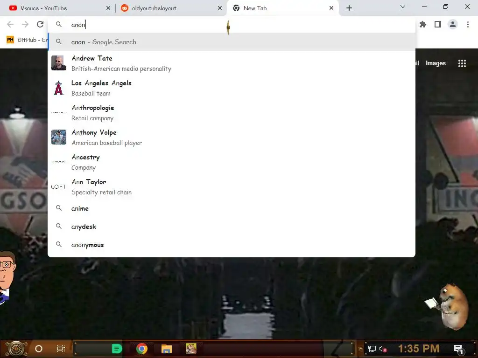Viewport: 478px width, 358px height.
Task: Go back with the back arrow
Action: (x=10, y=24)
